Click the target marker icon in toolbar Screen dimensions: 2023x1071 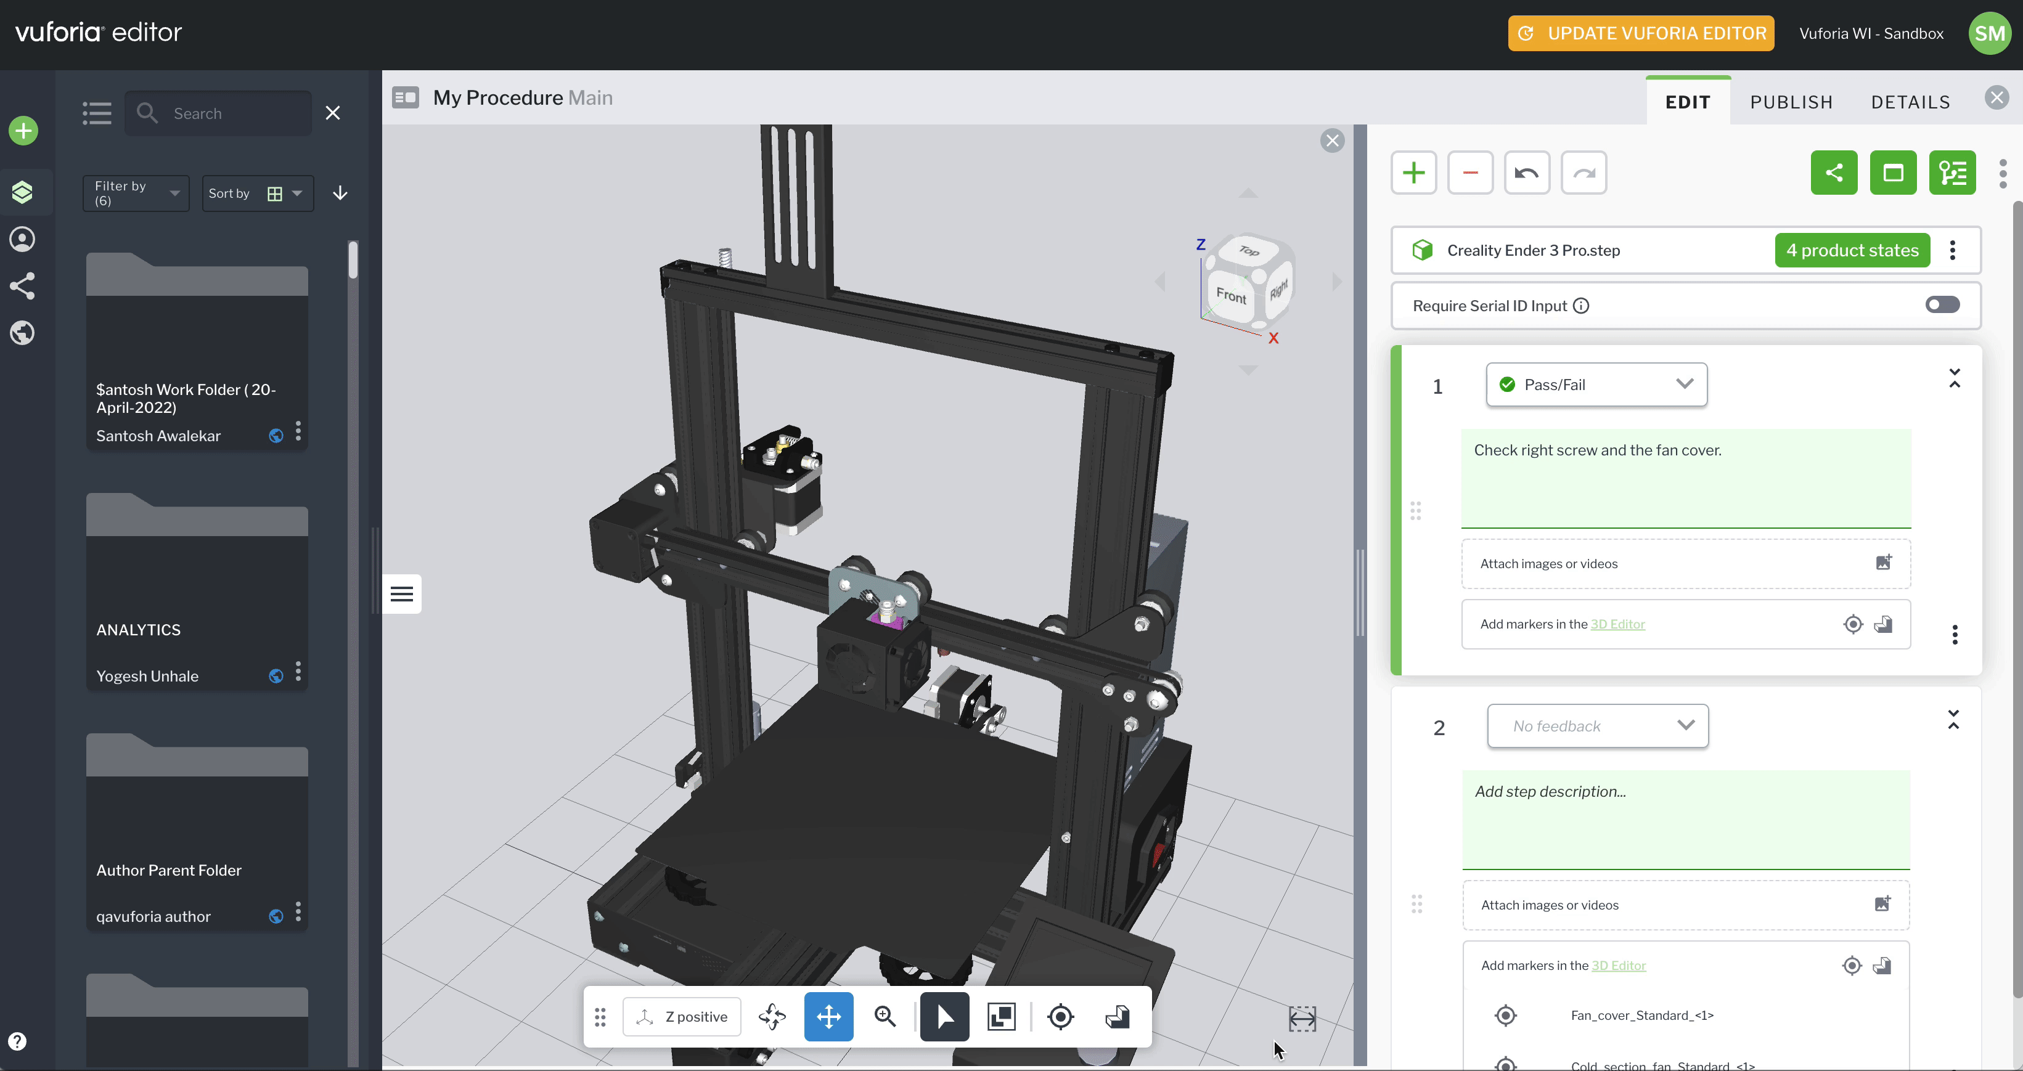(x=1060, y=1017)
